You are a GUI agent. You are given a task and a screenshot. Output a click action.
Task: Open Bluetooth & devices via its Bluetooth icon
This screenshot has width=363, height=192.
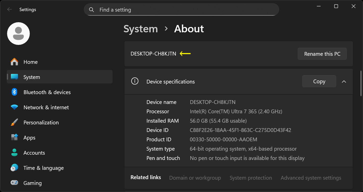pyautogui.click(x=14, y=92)
